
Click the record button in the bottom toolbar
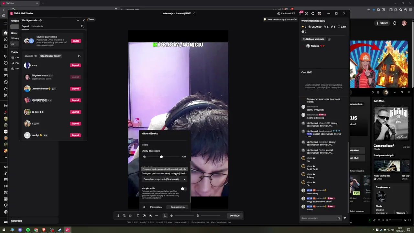144,216
